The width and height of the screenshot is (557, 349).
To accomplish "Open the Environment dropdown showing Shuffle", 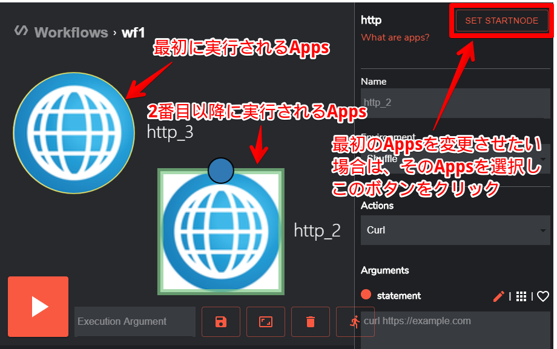I will 454,158.
